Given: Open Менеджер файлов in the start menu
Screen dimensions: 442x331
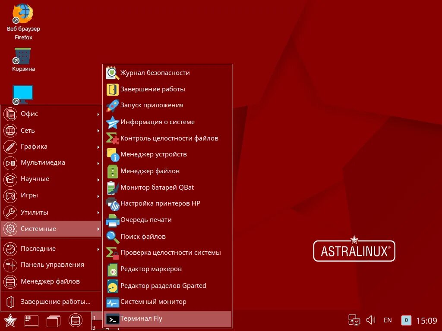Looking at the screenshot, I should (x=51, y=281).
